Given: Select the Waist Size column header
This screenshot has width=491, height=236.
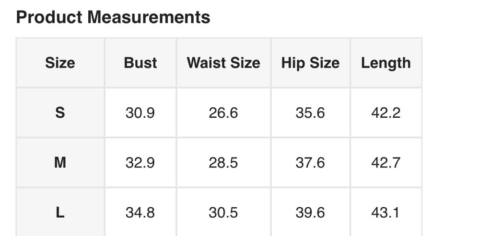Looking at the screenshot, I should (223, 63).
